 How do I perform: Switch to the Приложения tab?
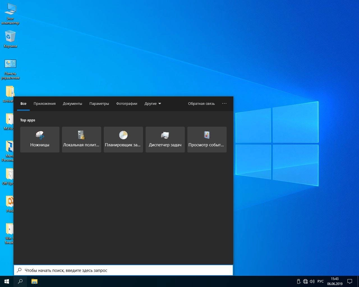(45, 103)
